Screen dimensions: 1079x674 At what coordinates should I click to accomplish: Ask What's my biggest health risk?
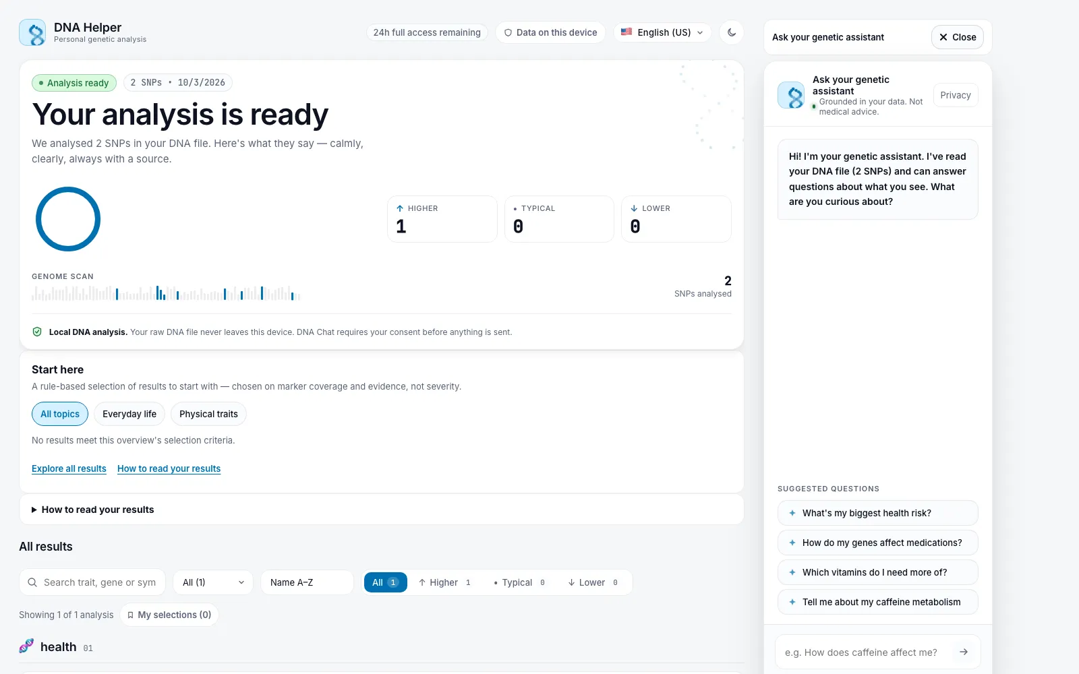pos(877,513)
